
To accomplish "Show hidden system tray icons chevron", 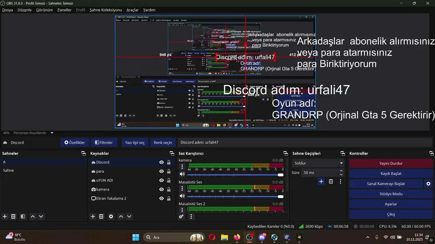I will [x=368, y=237].
